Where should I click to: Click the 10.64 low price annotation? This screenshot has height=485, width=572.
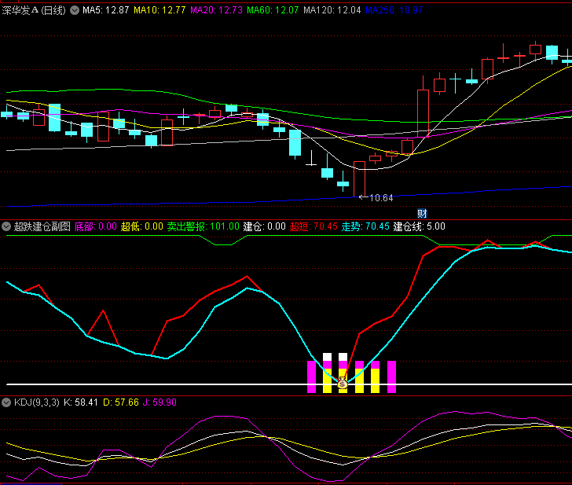coord(381,198)
